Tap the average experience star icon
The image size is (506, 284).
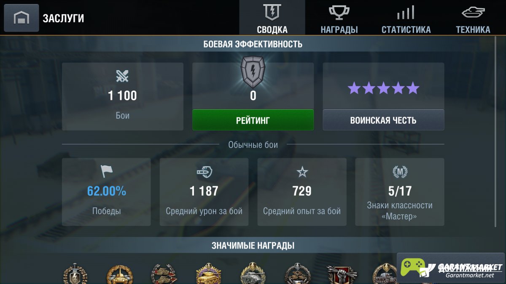click(x=302, y=172)
